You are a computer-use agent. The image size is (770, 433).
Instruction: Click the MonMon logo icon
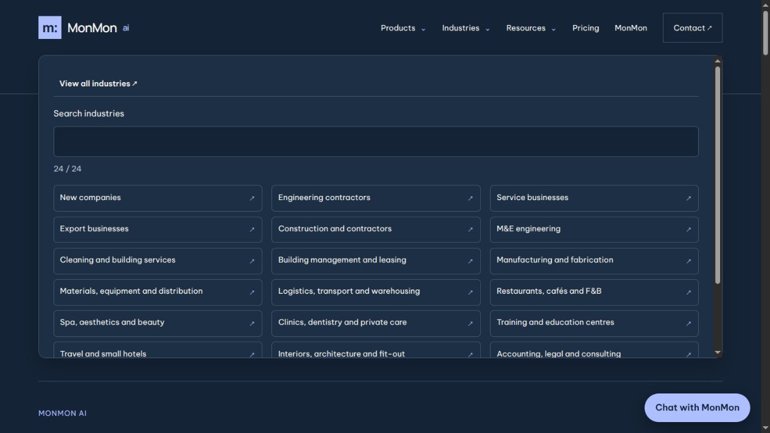50,28
